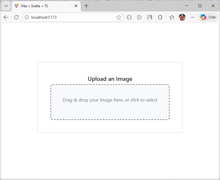The height and width of the screenshot is (180, 220).
Task: Close the Vite + Svelte + TS tab
Action: [x=76, y=6]
